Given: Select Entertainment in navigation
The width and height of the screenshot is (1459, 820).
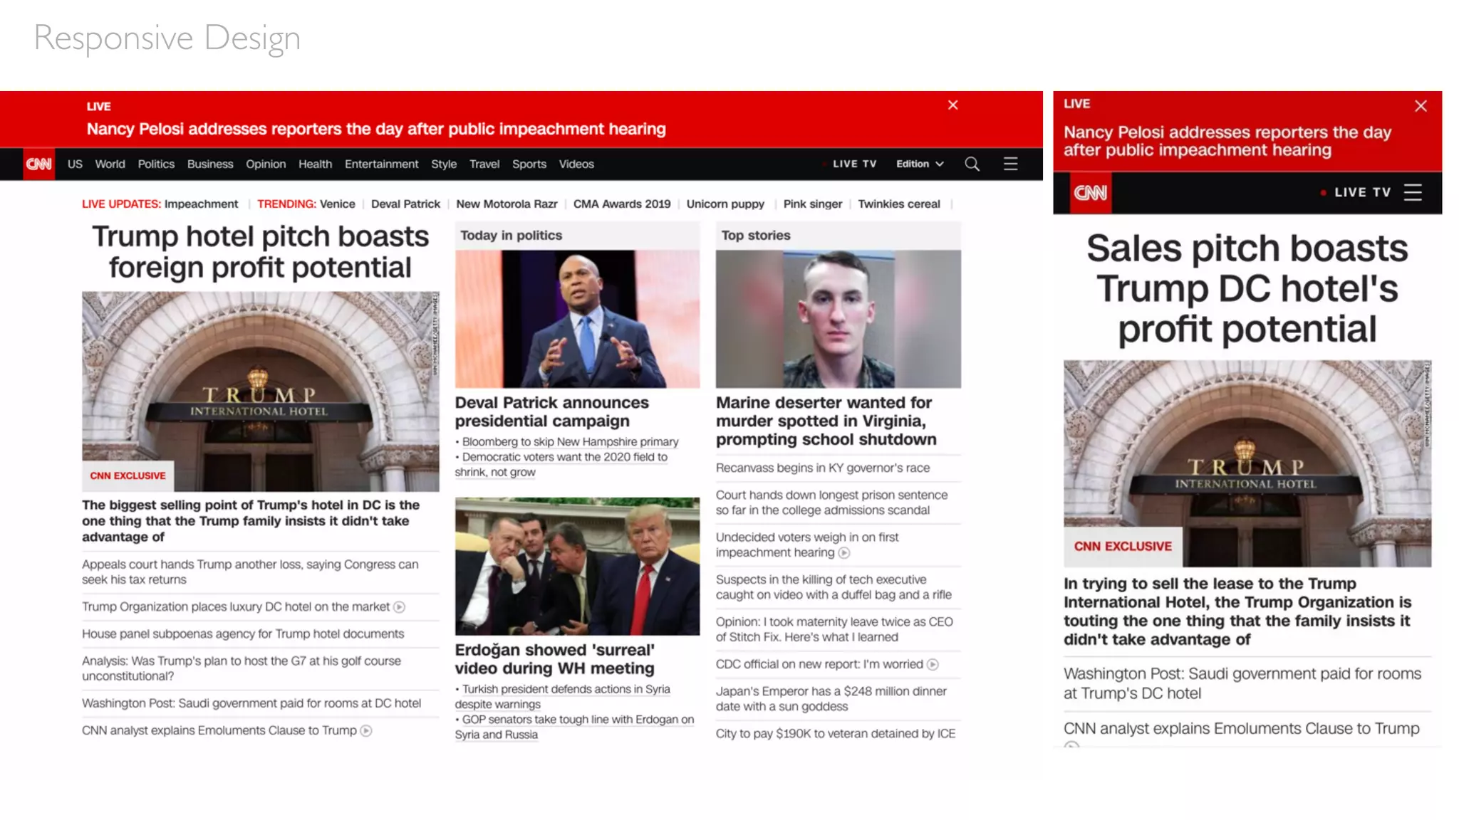Looking at the screenshot, I should point(382,164).
